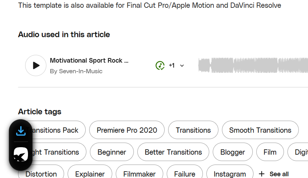The height and width of the screenshot is (178, 308).
Task: Expand the +1 chevron dropdown
Action: 182,65
